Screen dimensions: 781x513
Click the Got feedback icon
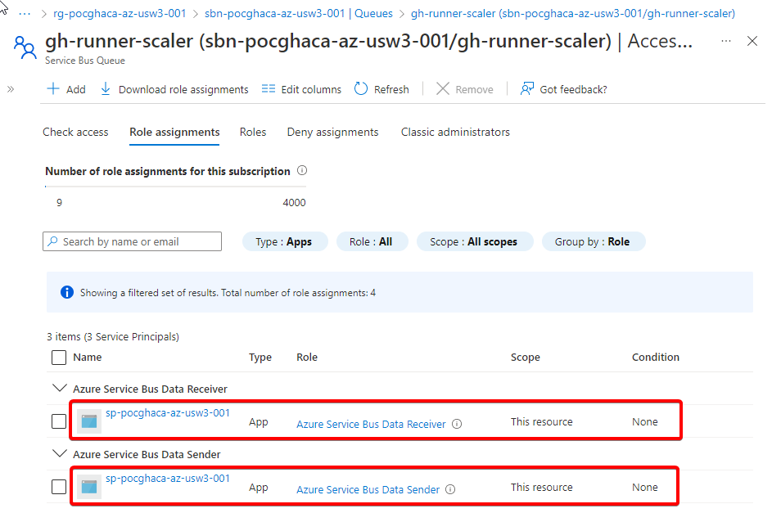click(528, 89)
